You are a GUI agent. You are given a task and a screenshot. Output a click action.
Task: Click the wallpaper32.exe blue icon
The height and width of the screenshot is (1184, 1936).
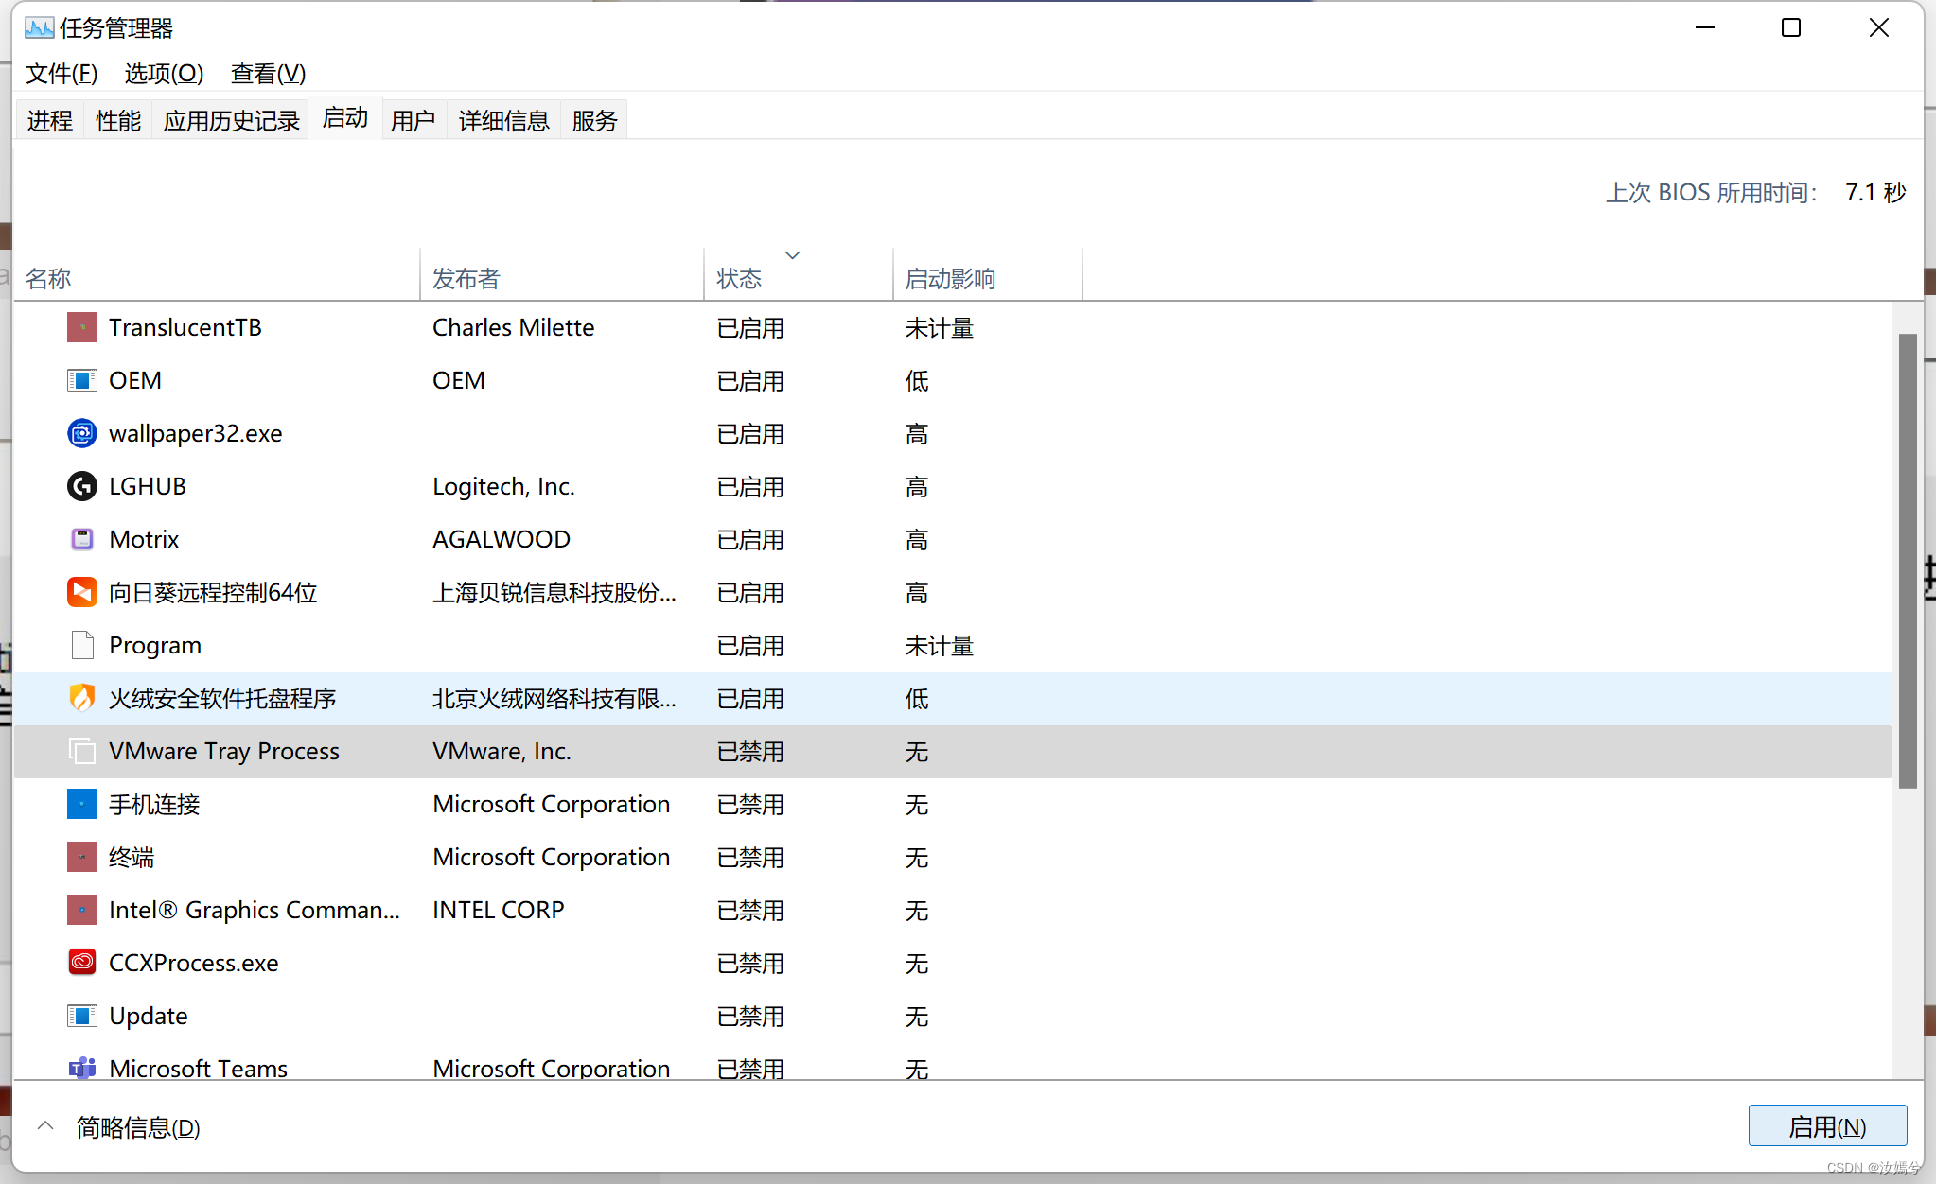(x=82, y=433)
